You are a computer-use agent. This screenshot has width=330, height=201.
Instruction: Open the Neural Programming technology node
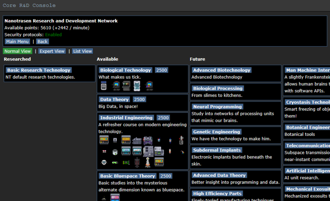[x=217, y=106]
